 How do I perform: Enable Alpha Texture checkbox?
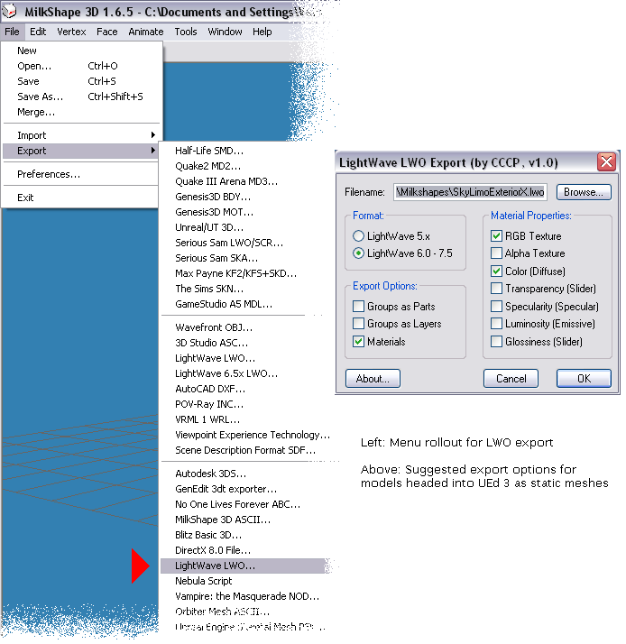tap(496, 253)
